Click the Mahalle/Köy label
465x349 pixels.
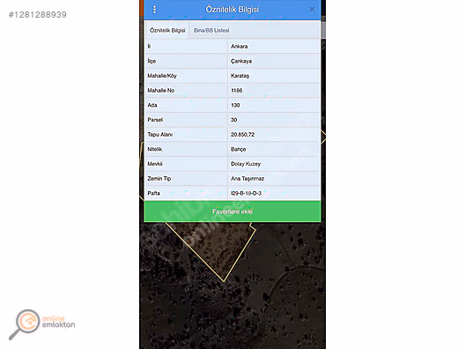[162, 76]
